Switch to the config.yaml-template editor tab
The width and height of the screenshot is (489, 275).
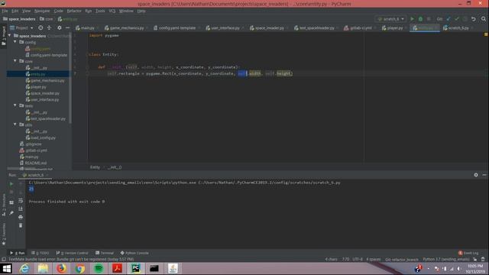coord(176,27)
